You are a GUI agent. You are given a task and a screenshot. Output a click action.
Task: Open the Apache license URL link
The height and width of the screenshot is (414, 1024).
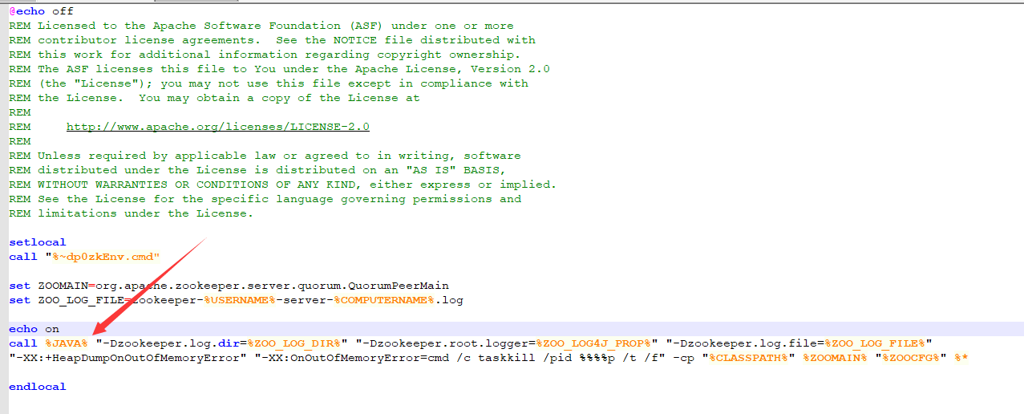tap(218, 127)
